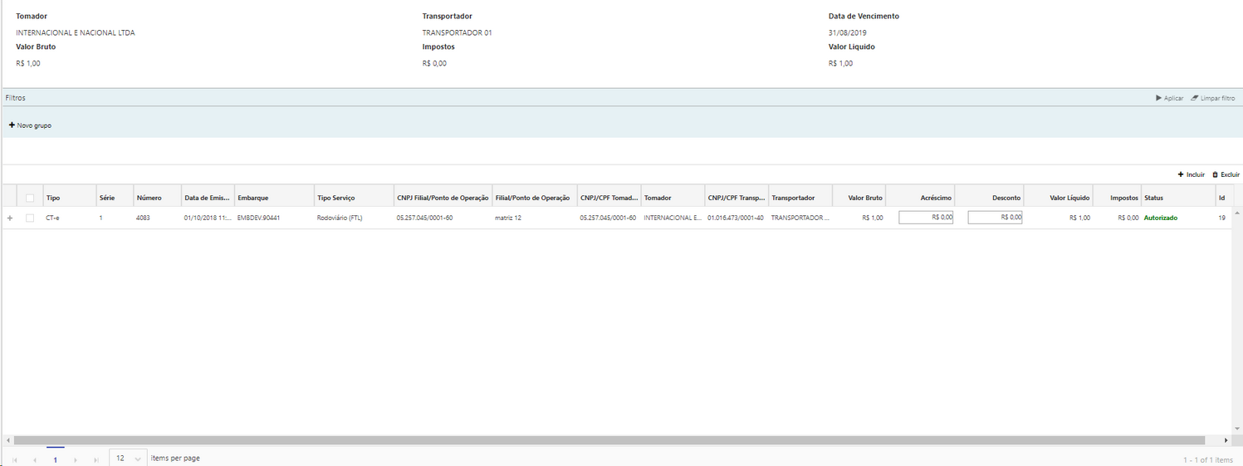The image size is (1243, 466).
Task: Go to the next page of results
Action: click(76, 459)
